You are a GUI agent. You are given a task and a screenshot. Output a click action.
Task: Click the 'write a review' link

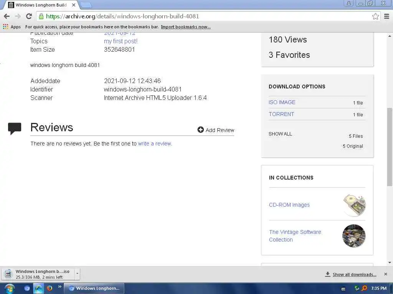pos(154,144)
